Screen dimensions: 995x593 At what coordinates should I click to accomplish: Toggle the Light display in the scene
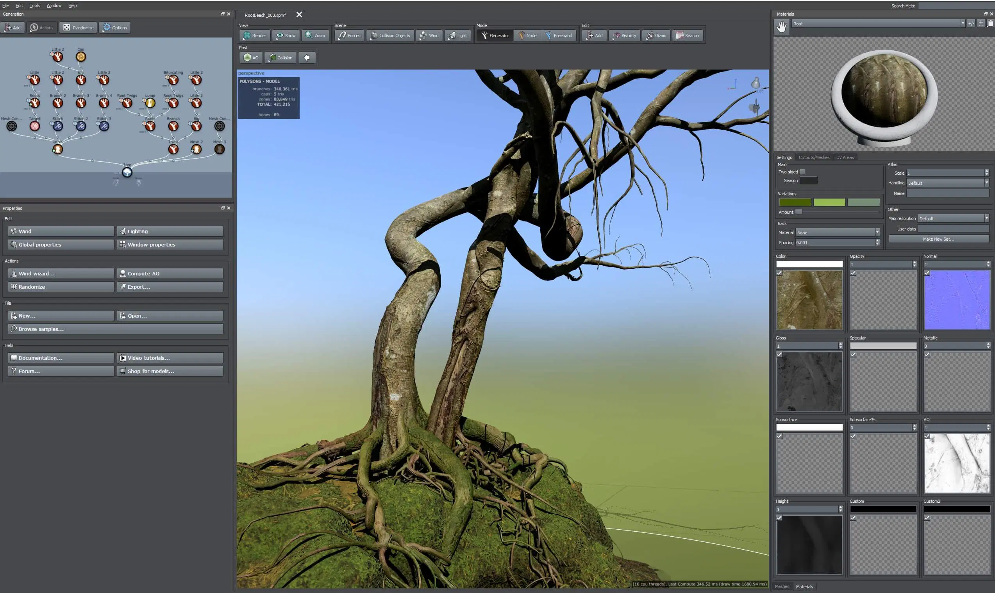(x=457, y=35)
